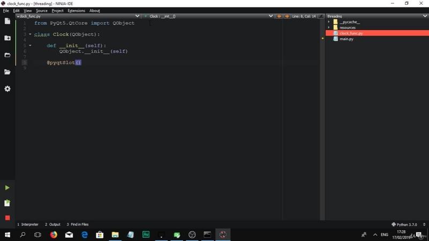Click the Open Project folder icon

(x=8, y=72)
